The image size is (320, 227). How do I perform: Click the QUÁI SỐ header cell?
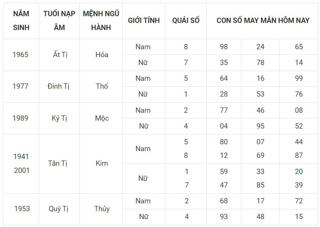point(186,21)
